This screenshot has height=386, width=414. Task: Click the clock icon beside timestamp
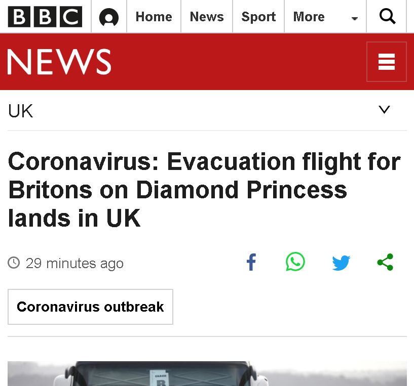pos(14,263)
